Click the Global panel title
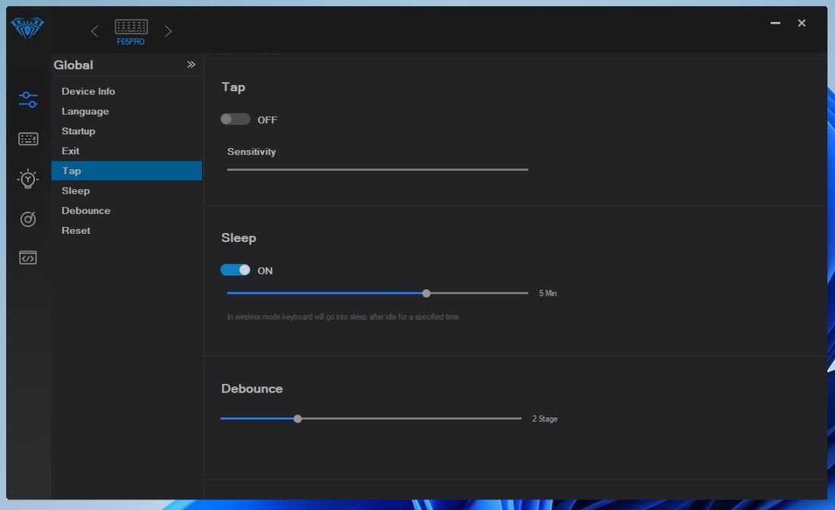Screen dimensions: 835x510 [74, 65]
